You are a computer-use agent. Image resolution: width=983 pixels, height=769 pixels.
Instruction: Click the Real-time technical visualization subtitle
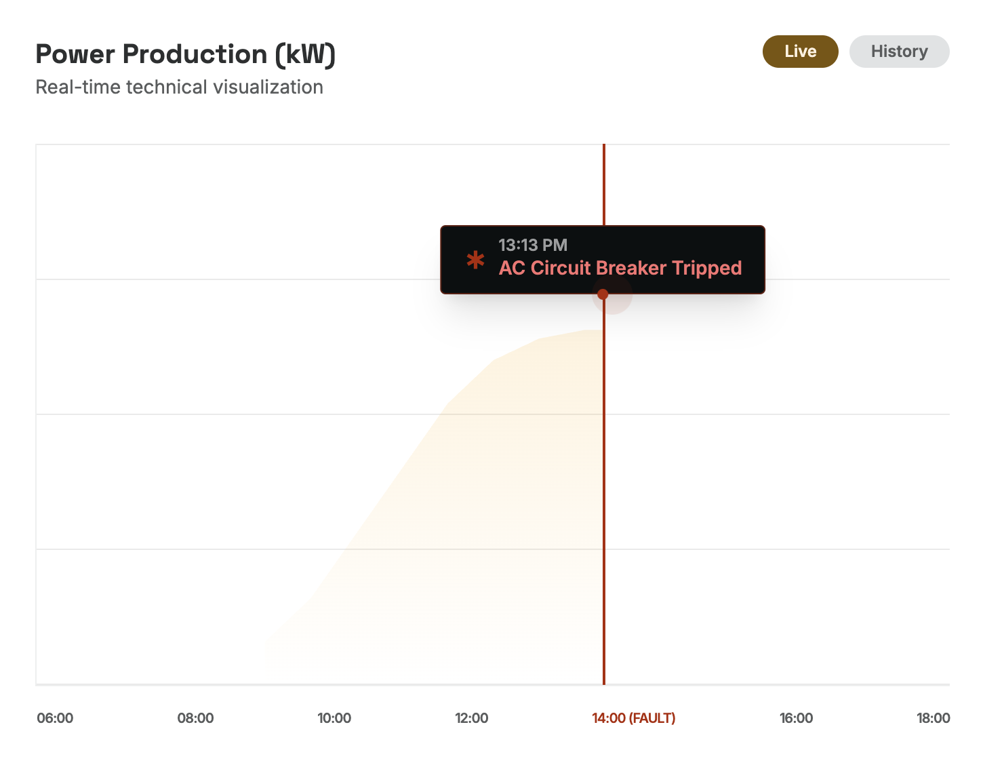coord(179,87)
